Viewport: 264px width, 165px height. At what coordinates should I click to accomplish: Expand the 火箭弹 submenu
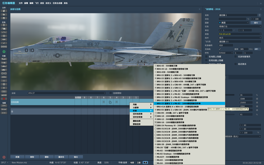pos(142,108)
